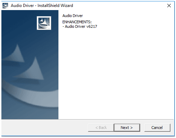The height and width of the screenshot is (138, 176).
Task: Click the "- Audio Driver v6217" text
Action: pos(80,26)
